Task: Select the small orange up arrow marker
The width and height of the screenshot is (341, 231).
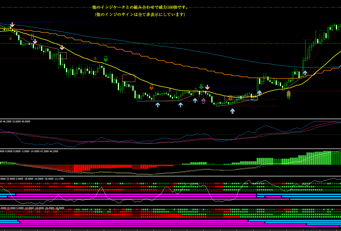Action: coord(10,38)
